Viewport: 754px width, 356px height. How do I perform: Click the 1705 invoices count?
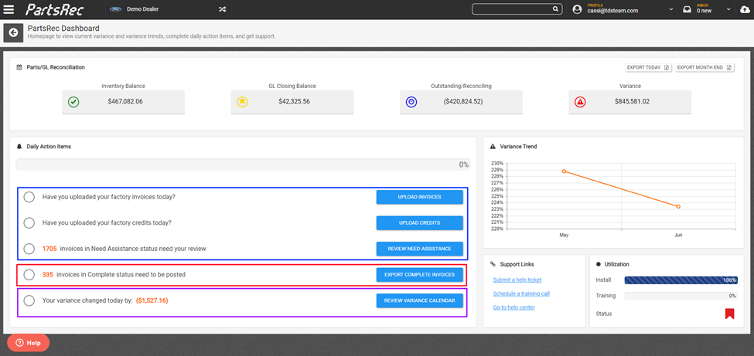pyautogui.click(x=49, y=249)
